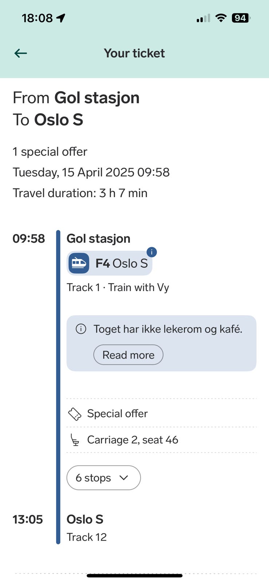Tap the Gol stasjon departure stop
The width and height of the screenshot is (269, 583).
(98, 239)
